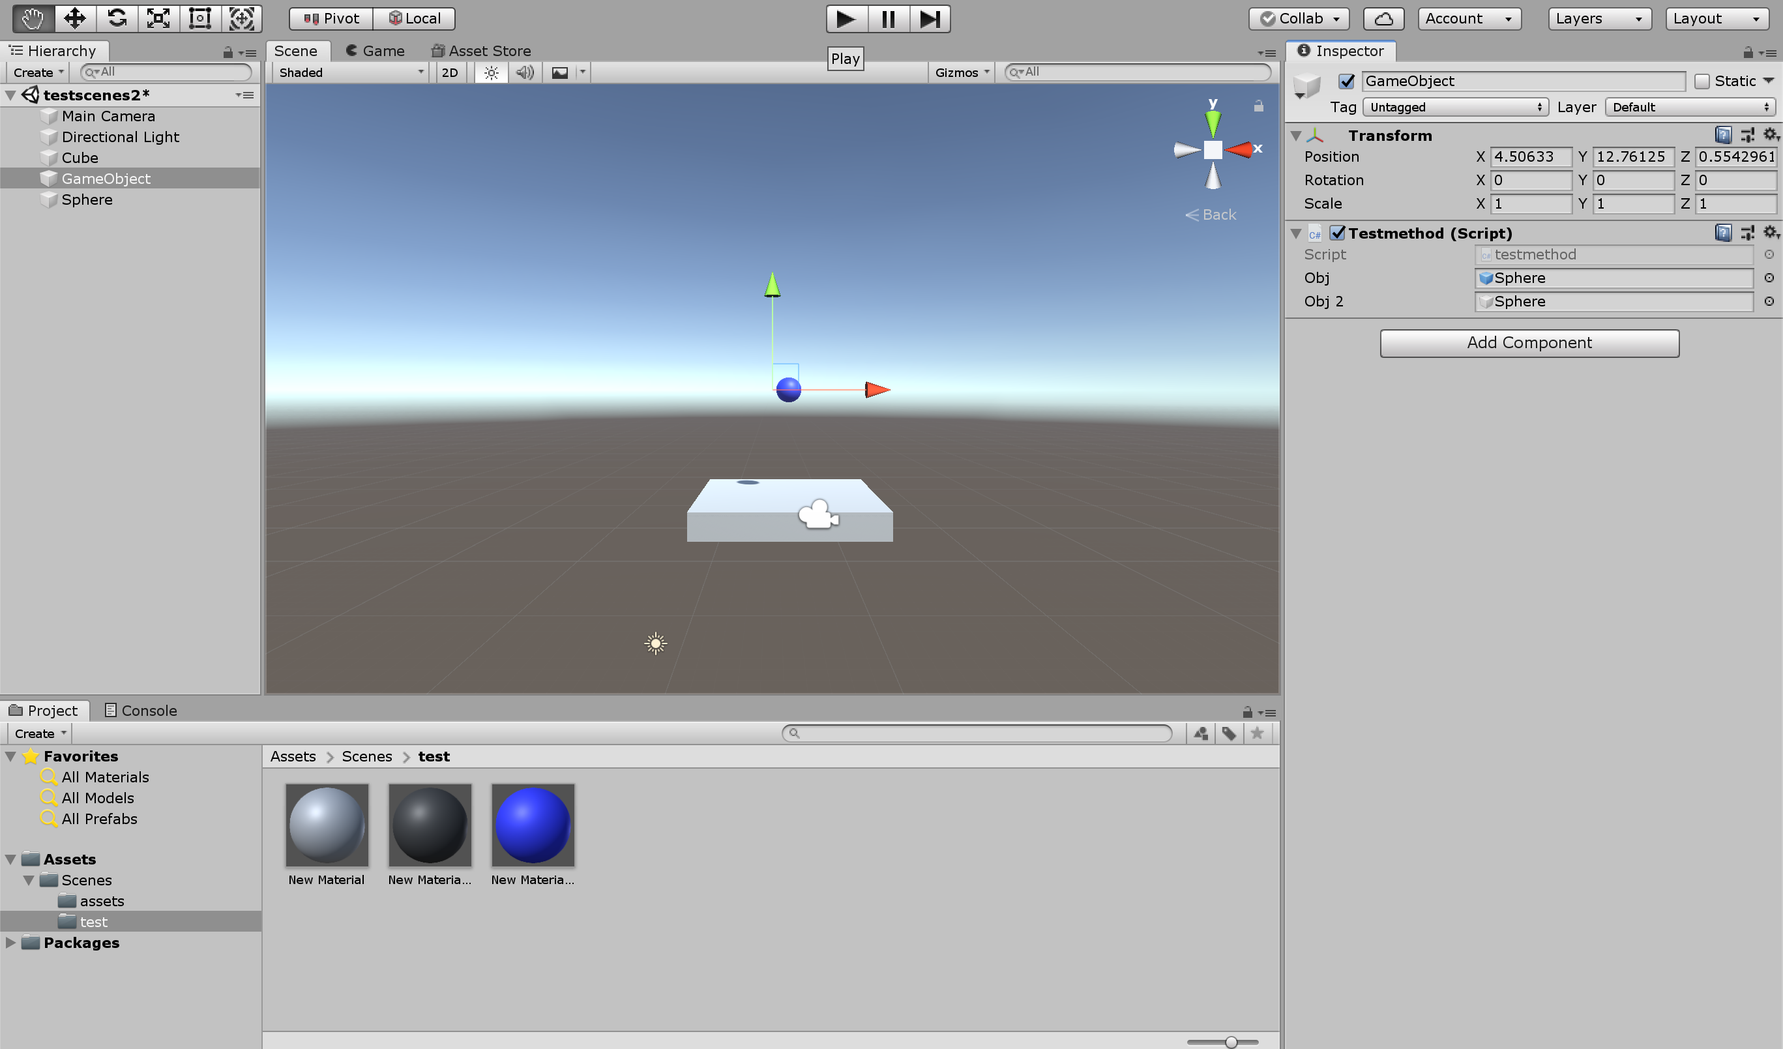Image resolution: width=1783 pixels, height=1049 pixels.
Task: Select the blue New Material thumbnail
Action: pos(532,825)
